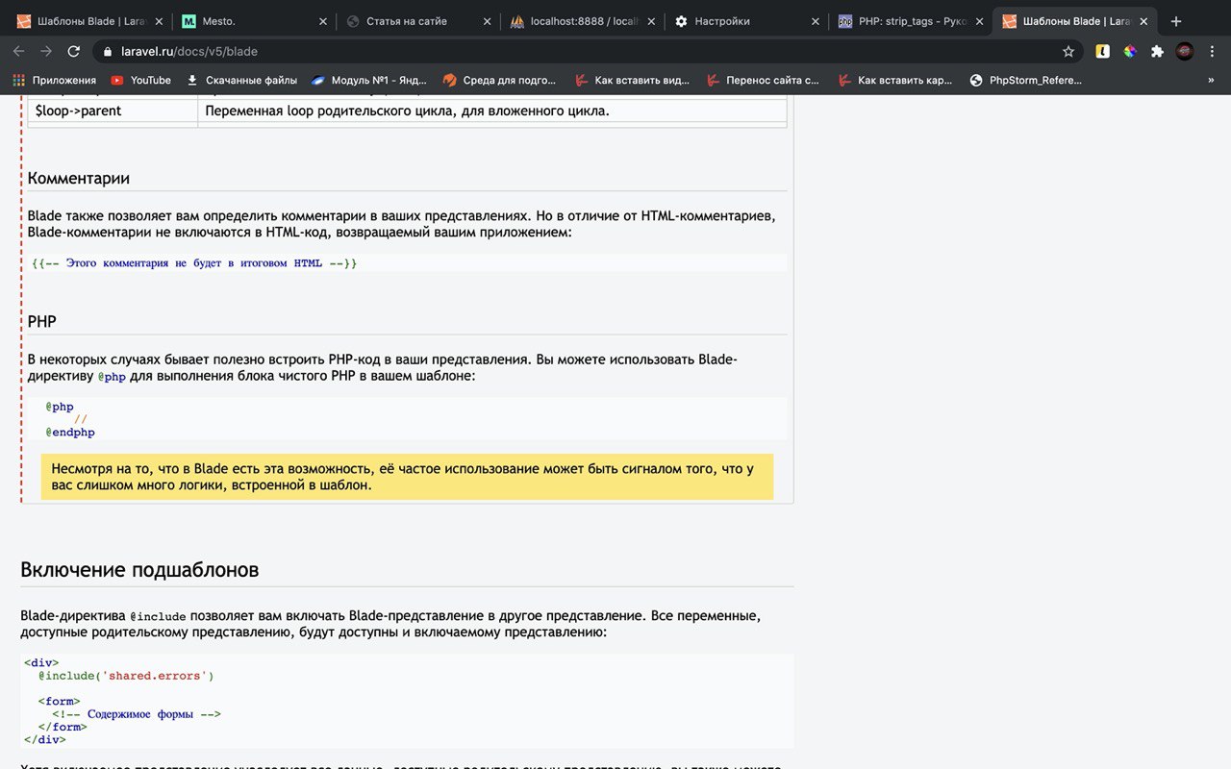
Task: Open the Как вставить кар... bookmark
Action: (x=894, y=81)
